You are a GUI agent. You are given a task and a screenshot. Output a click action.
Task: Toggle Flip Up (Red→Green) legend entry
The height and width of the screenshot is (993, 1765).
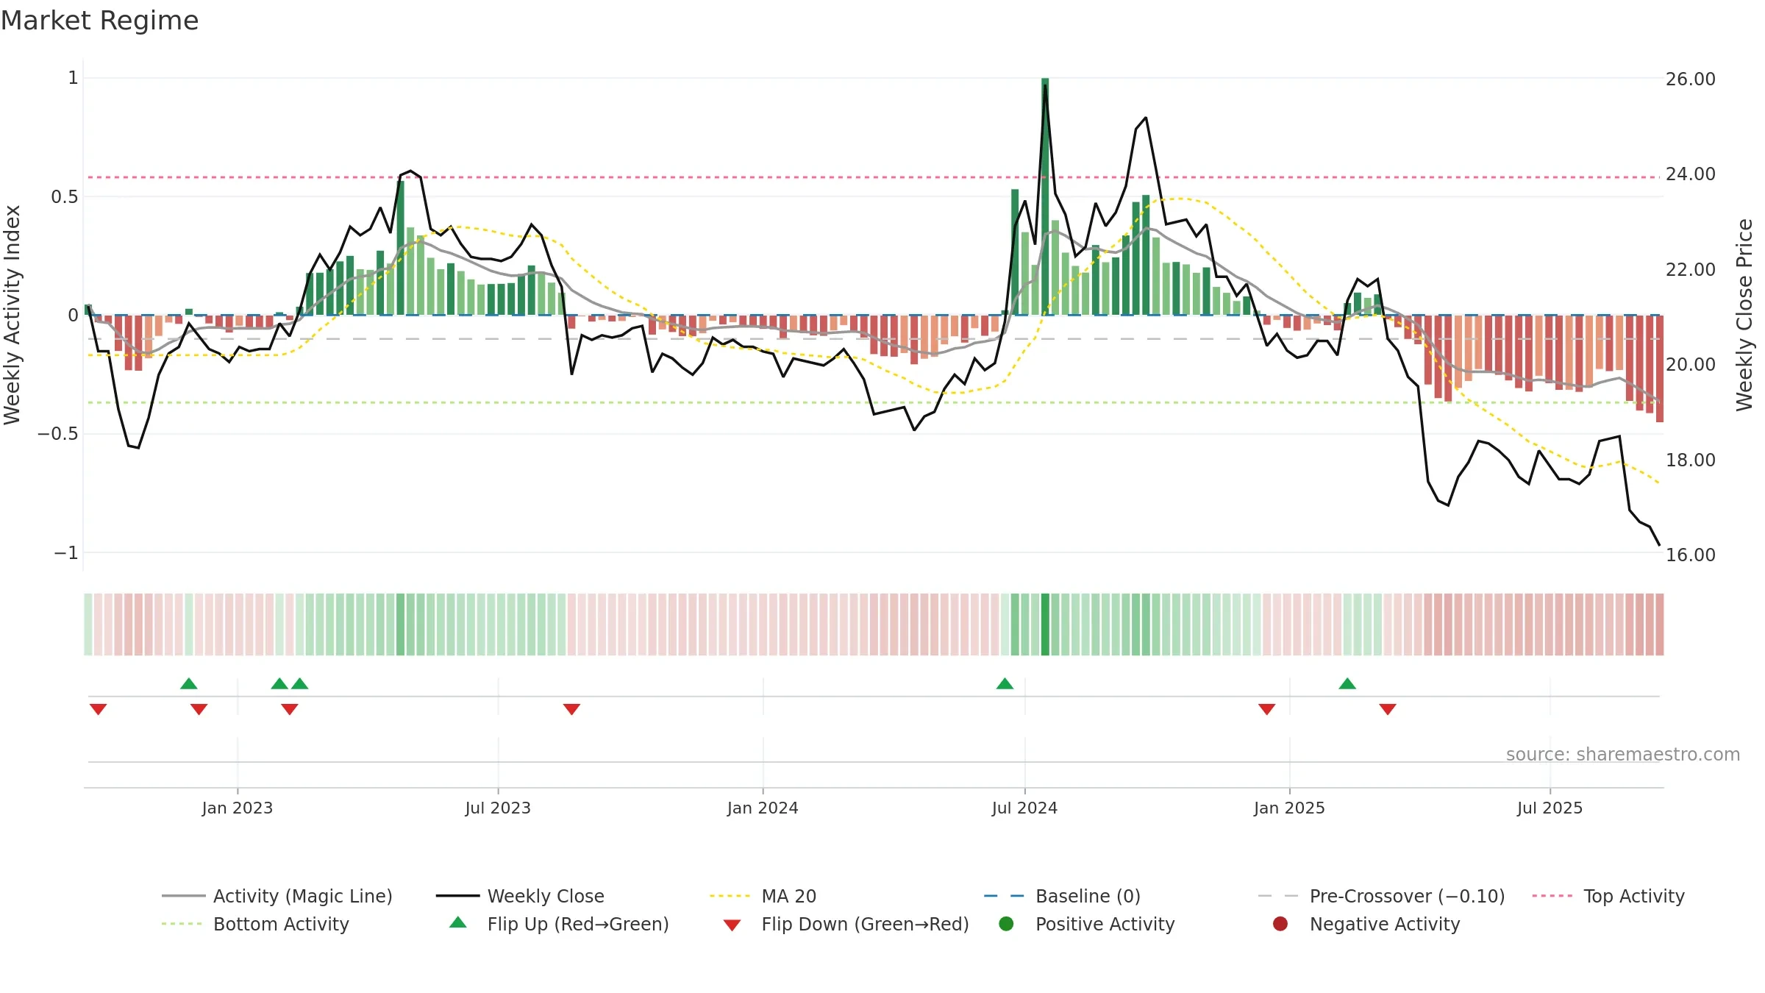point(559,924)
